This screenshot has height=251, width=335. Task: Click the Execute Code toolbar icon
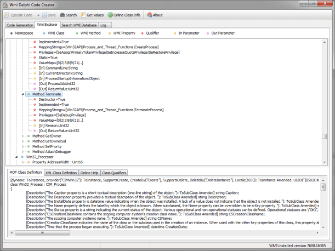[x=7, y=15]
